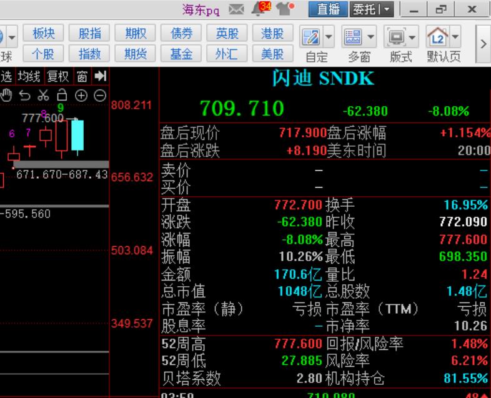Click the 总市值 value 1048亿

click(300, 292)
